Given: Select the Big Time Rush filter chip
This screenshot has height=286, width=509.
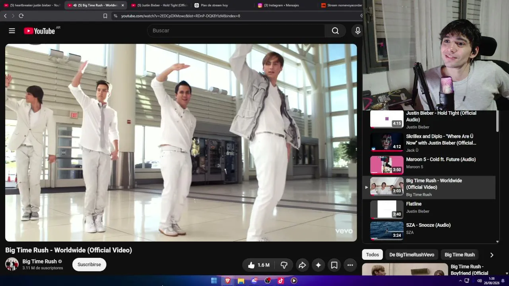Looking at the screenshot, I should click(x=460, y=255).
